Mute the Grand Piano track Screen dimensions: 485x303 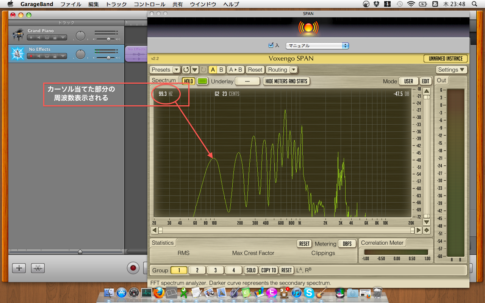[39, 37]
